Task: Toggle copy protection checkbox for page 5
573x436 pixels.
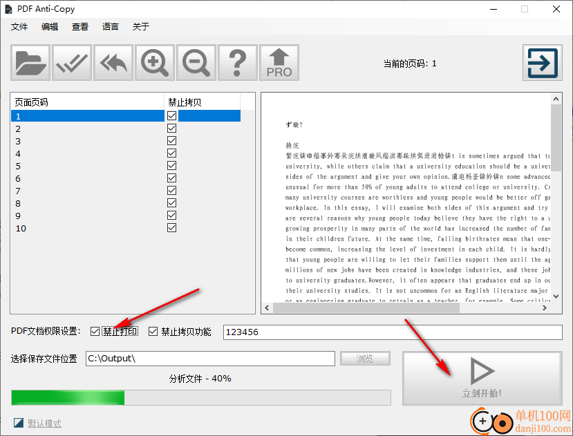Action: click(171, 166)
